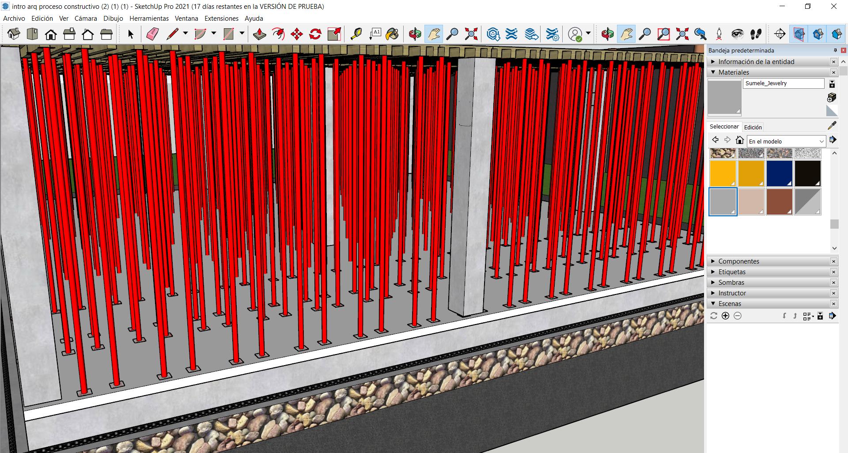Open the Cámara menu
The image size is (848, 453).
(85, 19)
